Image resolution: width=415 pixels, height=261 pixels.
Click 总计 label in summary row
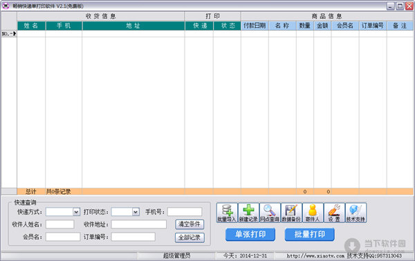tap(31, 192)
